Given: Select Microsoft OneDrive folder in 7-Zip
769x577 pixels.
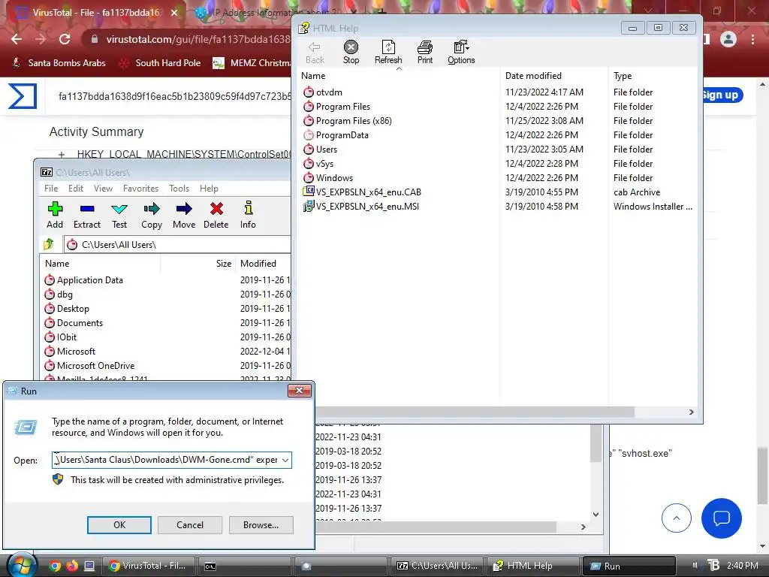Looking at the screenshot, I should pos(89,366).
